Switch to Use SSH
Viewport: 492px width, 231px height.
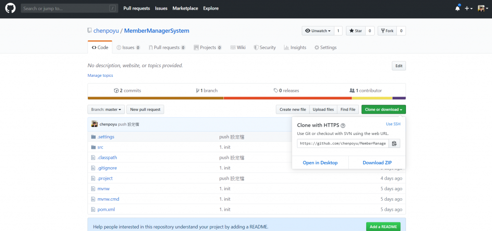(x=393, y=124)
